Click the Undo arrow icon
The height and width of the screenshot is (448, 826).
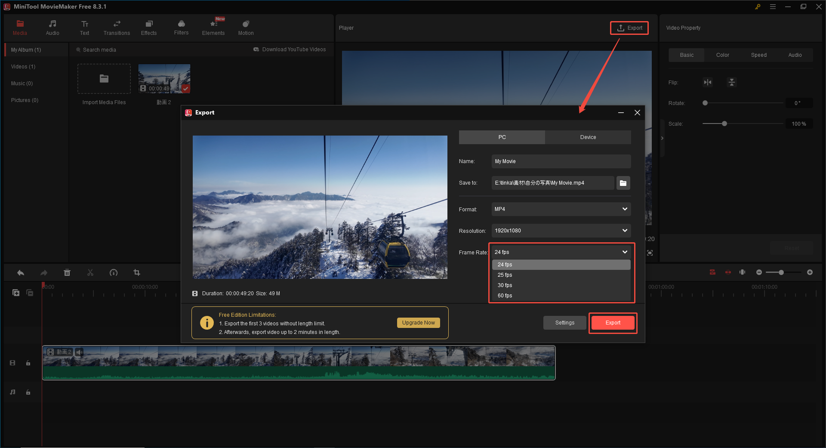20,272
